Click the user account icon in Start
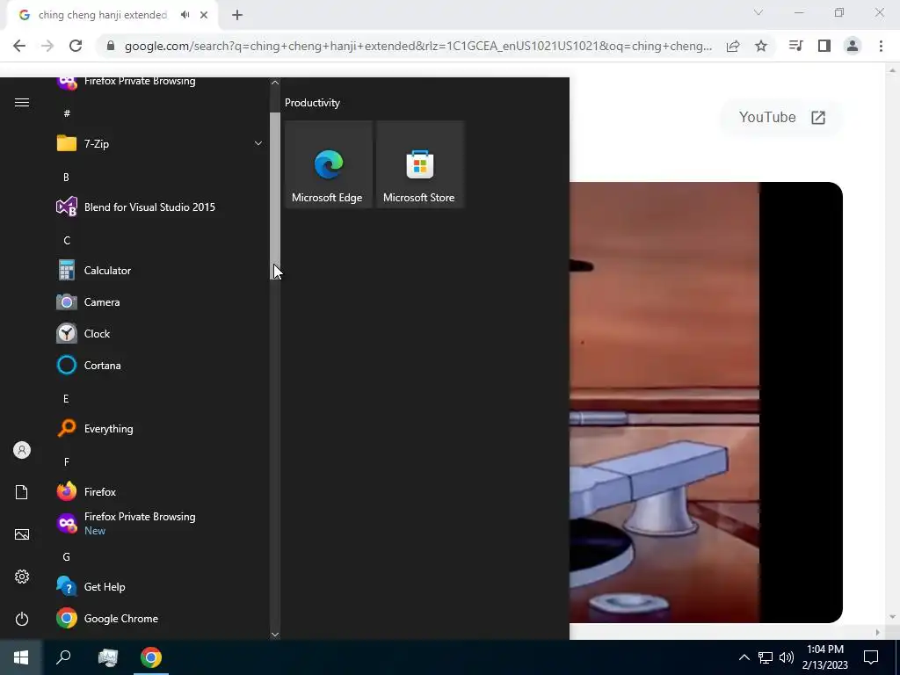The image size is (900, 675). (22, 450)
